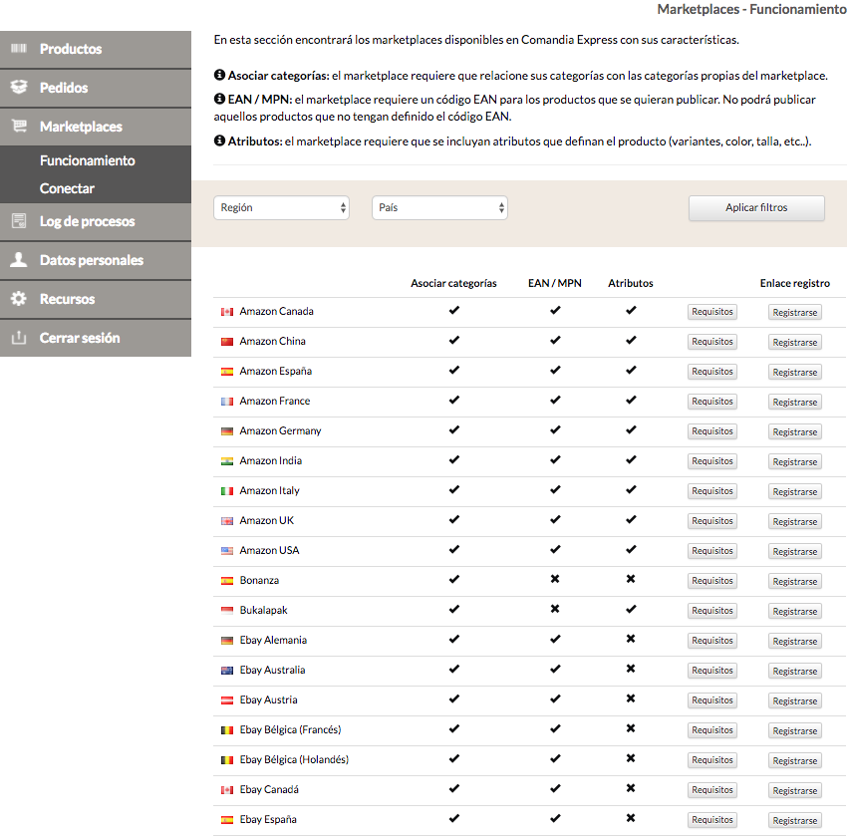Click Registrarse for Ebay Alemania
The height and width of the screenshot is (837, 851).
pos(794,641)
